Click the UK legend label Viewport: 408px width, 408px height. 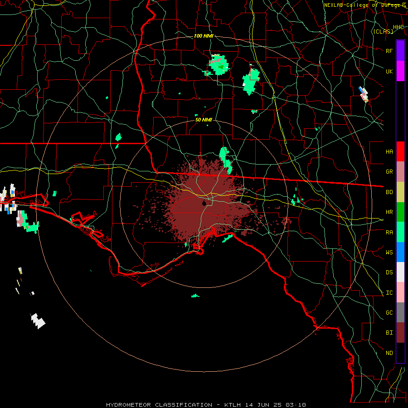tap(389, 71)
